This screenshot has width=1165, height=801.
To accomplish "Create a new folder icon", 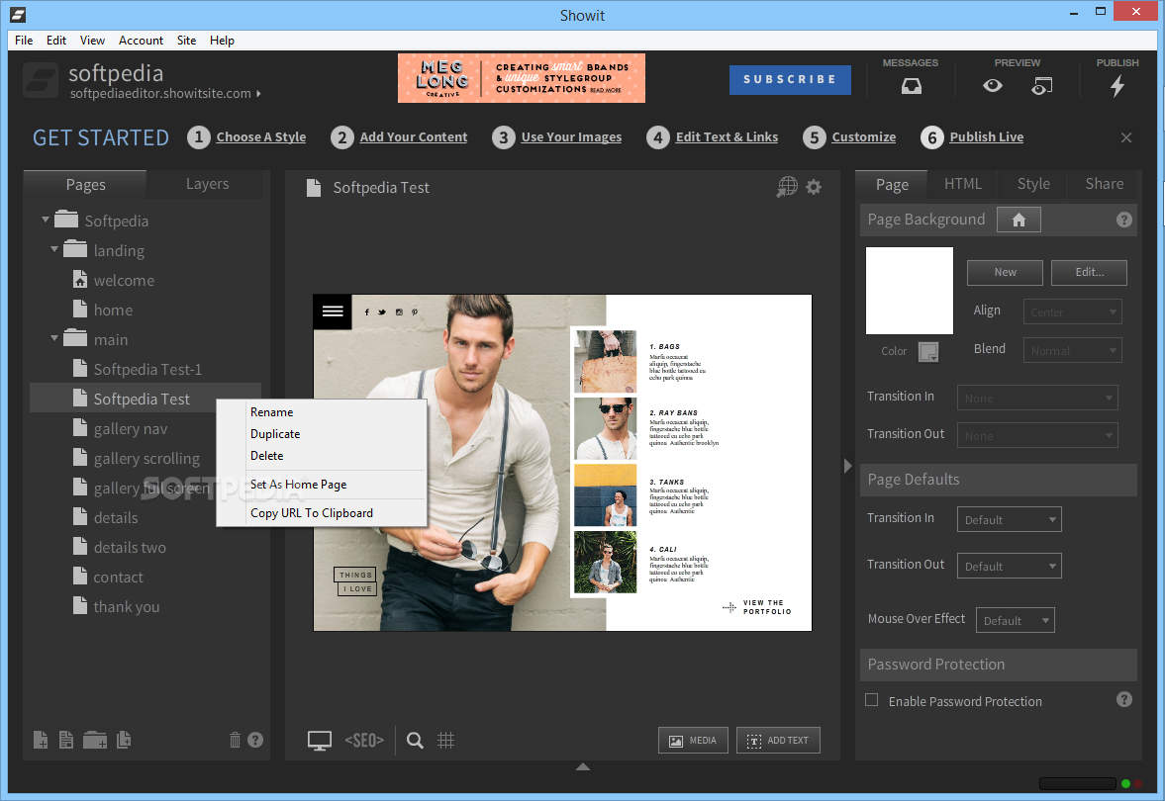I will coord(94,740).
